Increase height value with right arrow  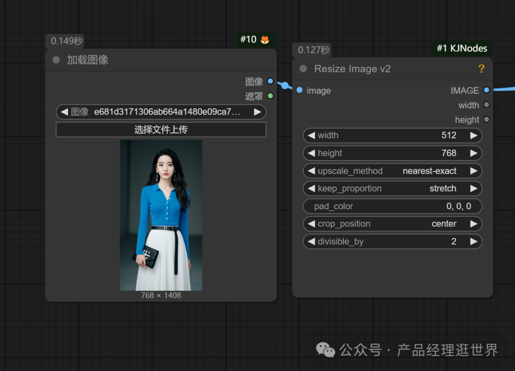coord(474,153)
